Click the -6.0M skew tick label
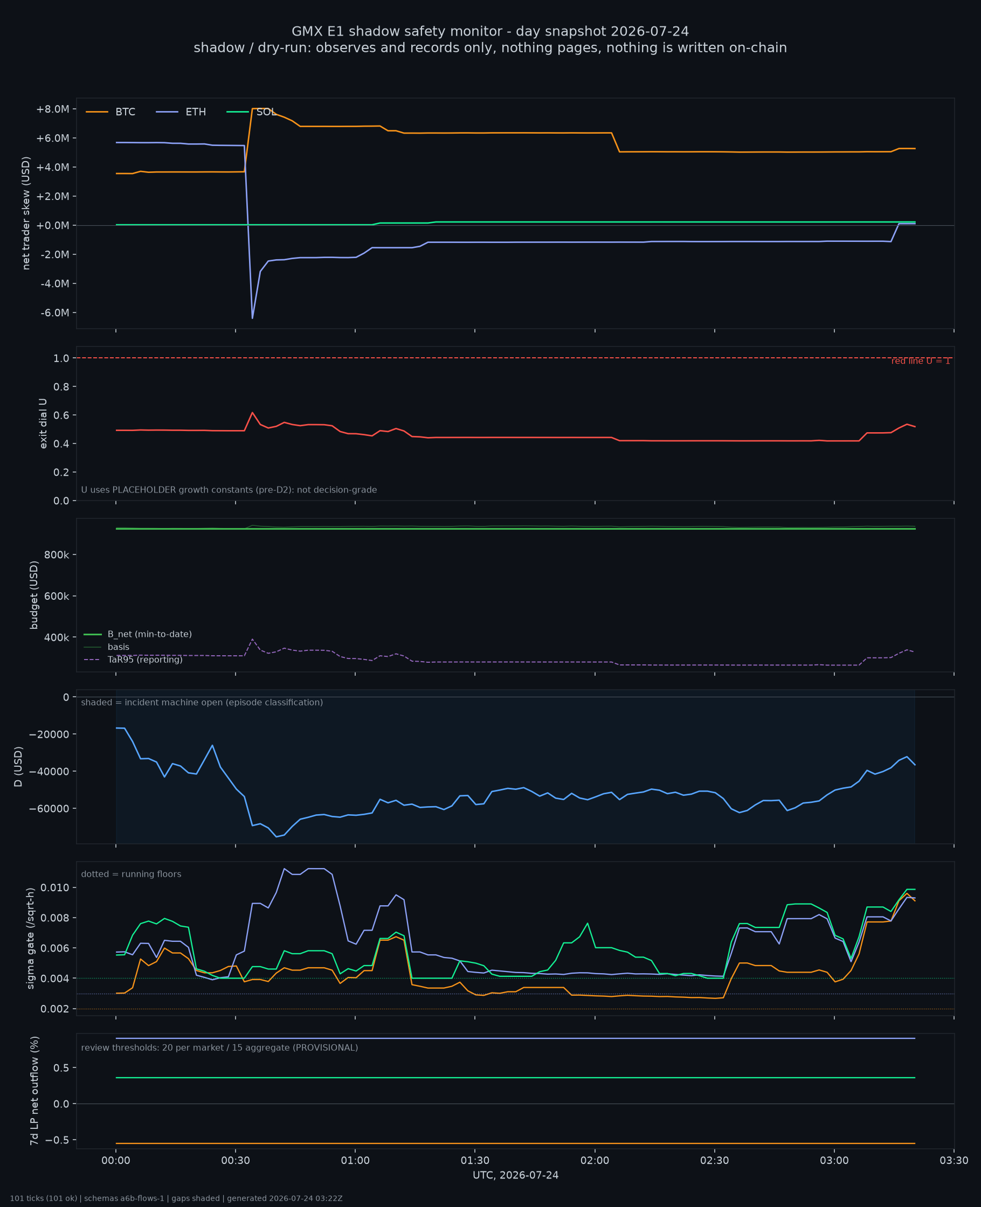The height and width of the screenshot is (1207, 981). [x=55, y=313]
